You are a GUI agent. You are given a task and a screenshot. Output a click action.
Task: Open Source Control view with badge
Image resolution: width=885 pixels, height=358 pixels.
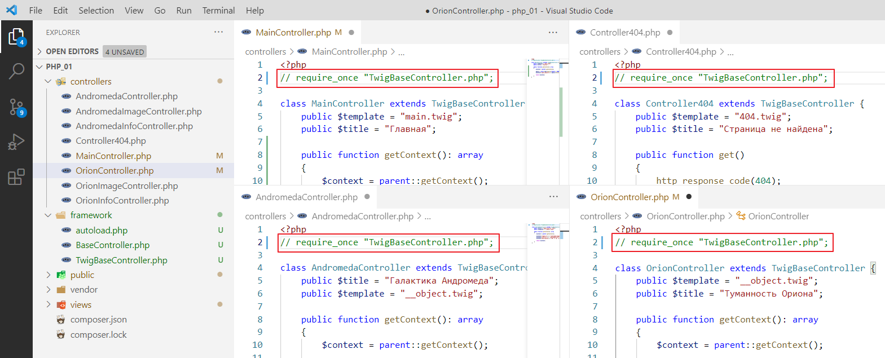click(x=16, y=107)
